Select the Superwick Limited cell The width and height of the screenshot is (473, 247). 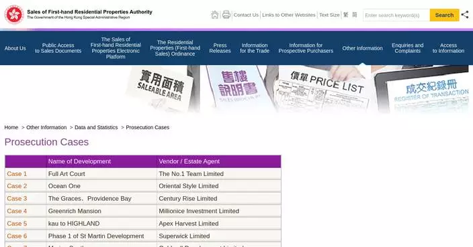click(x=219, y=236)
